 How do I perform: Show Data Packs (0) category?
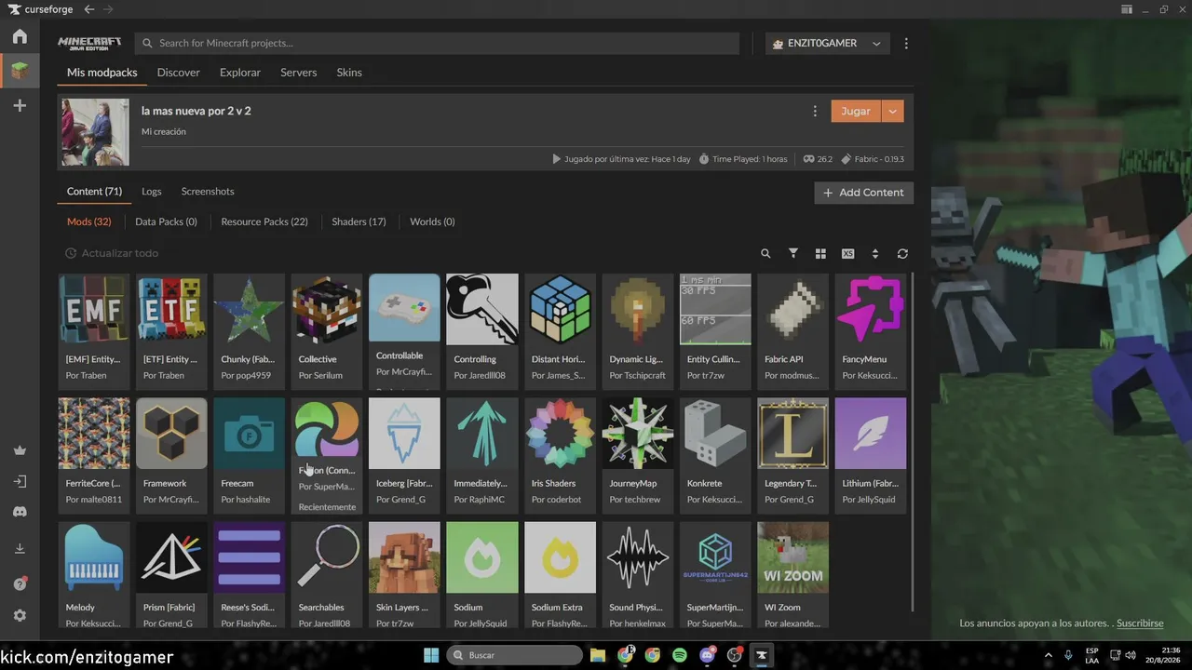tap(166, 221)
